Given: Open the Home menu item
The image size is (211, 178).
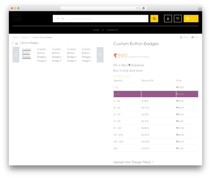Looking at the screenshot, I should click(x=96, y=30).
